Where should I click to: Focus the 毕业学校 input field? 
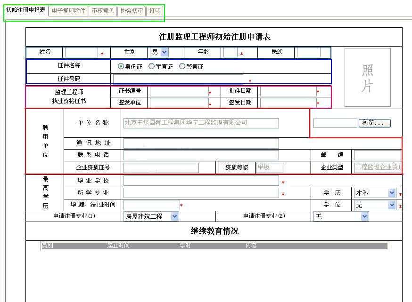coord(201,181)
